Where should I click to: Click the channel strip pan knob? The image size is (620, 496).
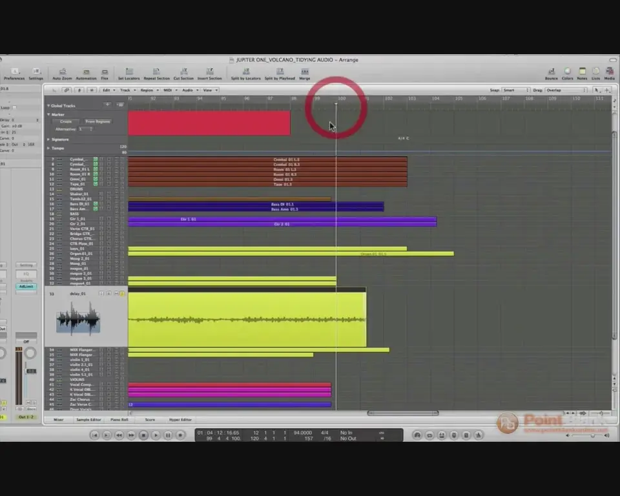point(30,353)
